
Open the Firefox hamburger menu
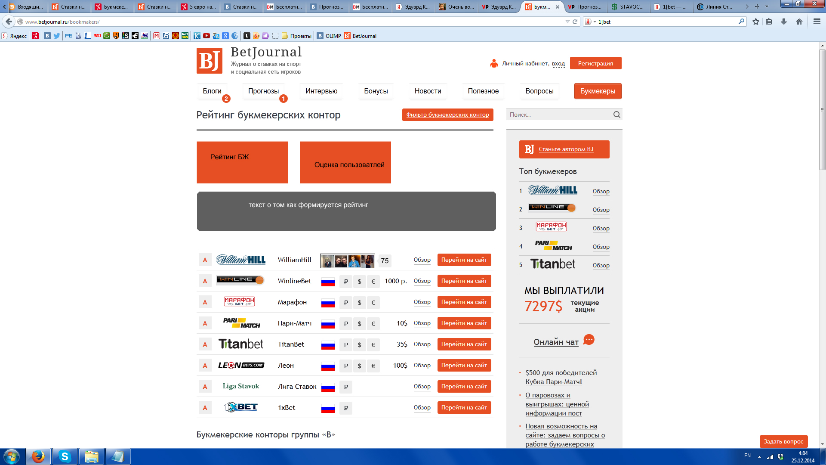817,22
